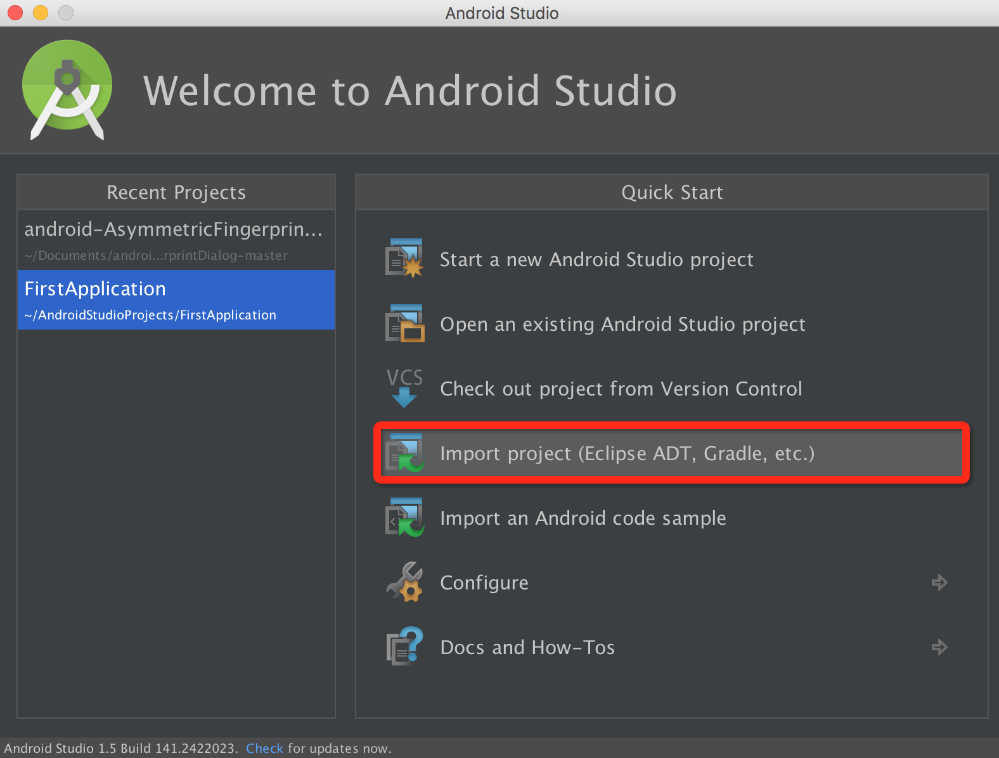Check out project from Version Control
This screenshot has width=999, height=758.
(x=621, y=389)
